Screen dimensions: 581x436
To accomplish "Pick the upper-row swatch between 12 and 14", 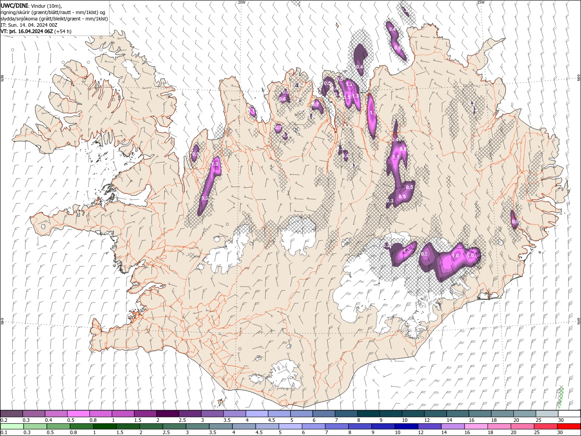I will click(x=435, y=414).
